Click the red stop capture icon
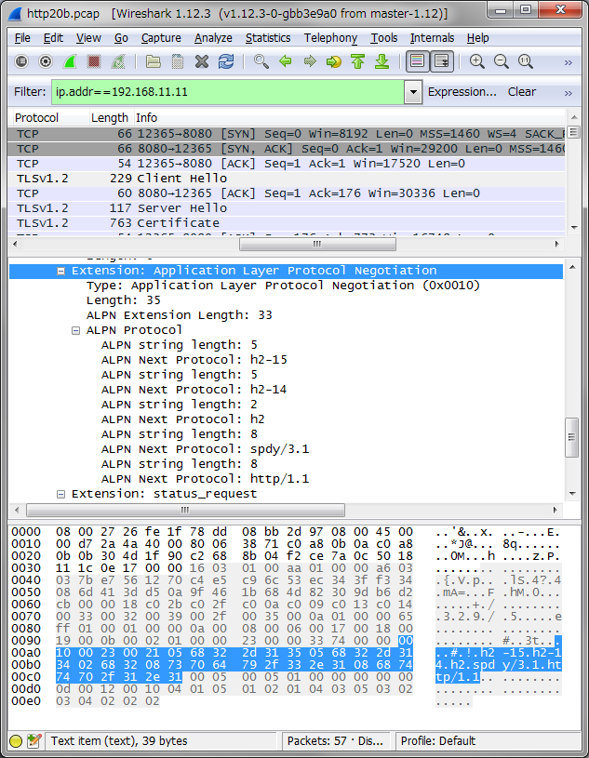Viewport: 589px width, 758px height. [94, 61]
